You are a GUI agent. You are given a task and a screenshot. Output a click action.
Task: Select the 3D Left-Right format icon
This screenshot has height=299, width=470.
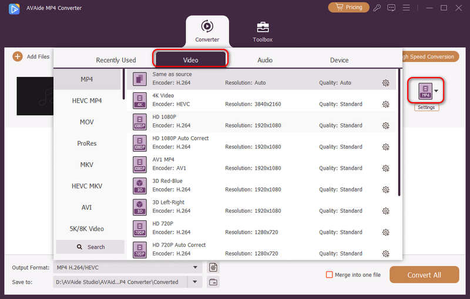tap(140, 207)
